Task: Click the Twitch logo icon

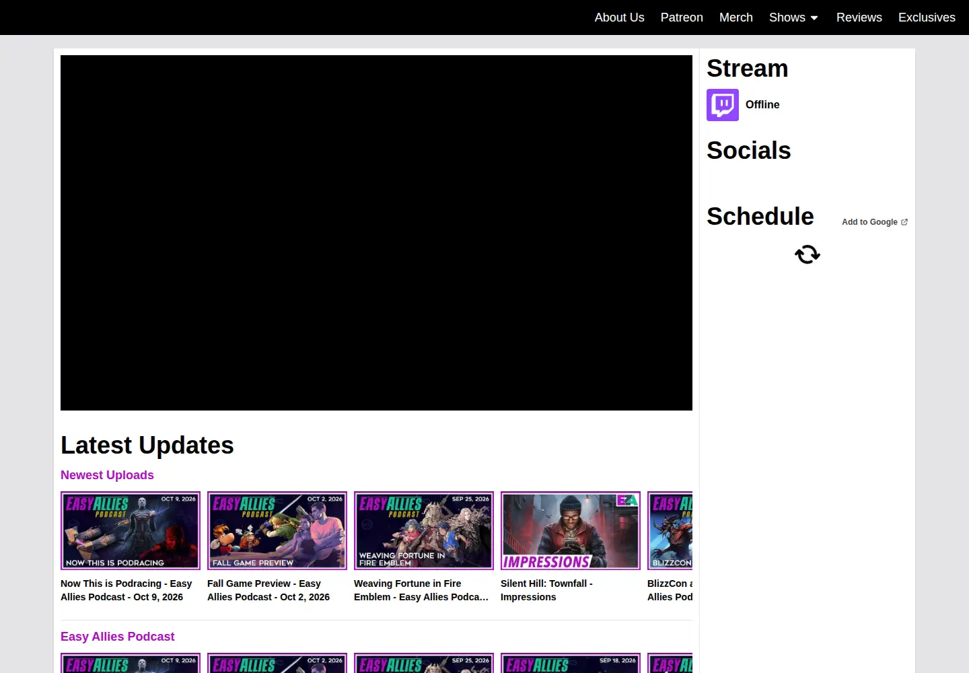Action: [x=723, y=105]
